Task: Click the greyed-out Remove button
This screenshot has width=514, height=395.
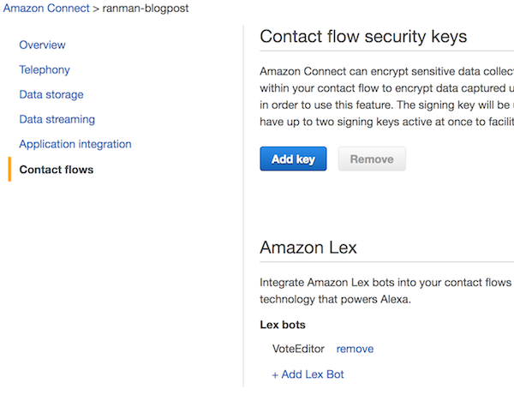Action: pyautogui.click(x=372, y=159)
